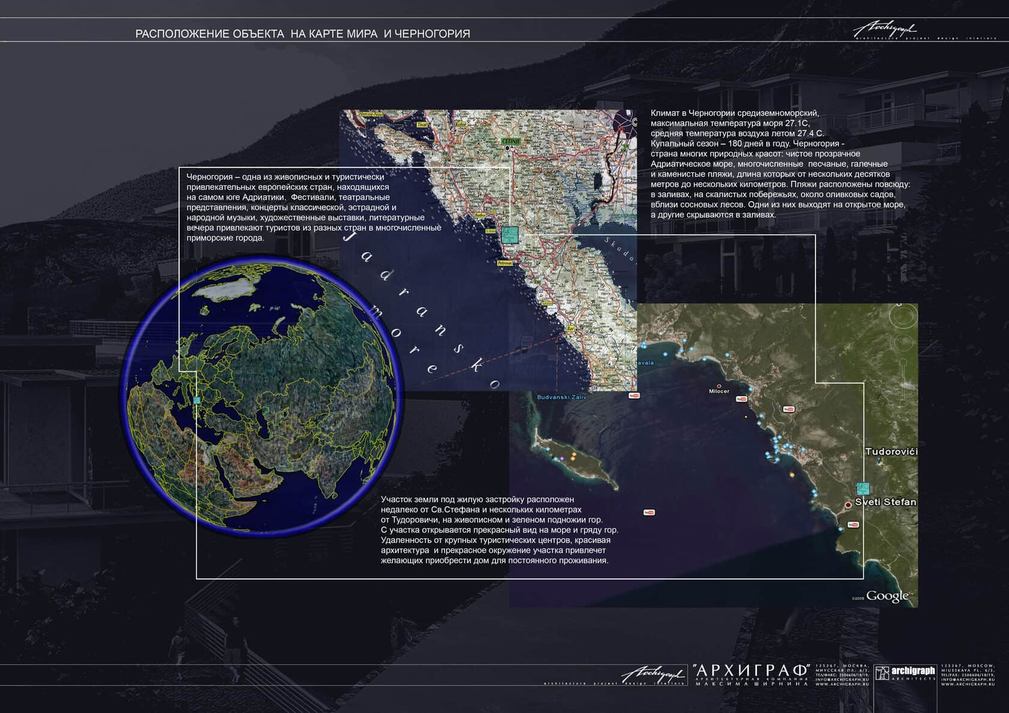Click the Google logo on satellite map
Screen dimensions: 1009x713
pos(888,596)
